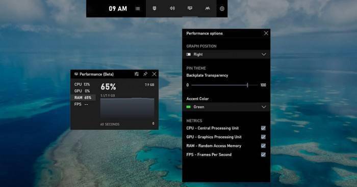Uncheck CPU - Central Processing Unit metric
The height and width of the screenshot is (187, 357).
tap(263, 128)
